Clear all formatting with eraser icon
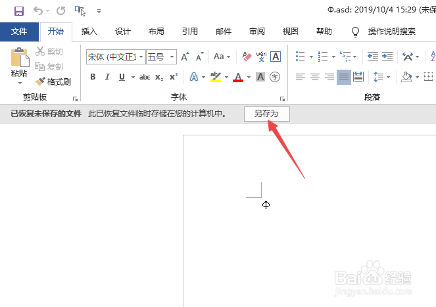Viewport: 436px width, 307px height. click(x=247, y=57)
